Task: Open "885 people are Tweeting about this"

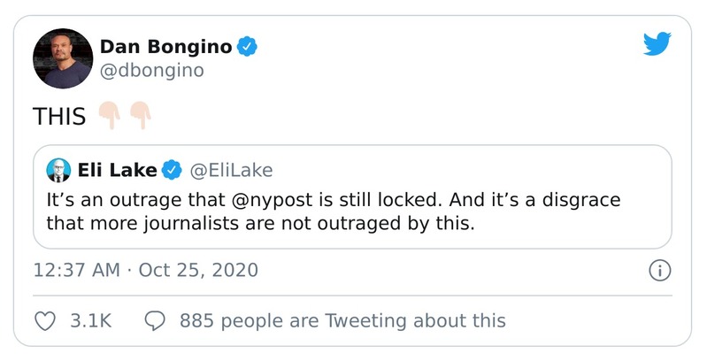Action: 342,320
